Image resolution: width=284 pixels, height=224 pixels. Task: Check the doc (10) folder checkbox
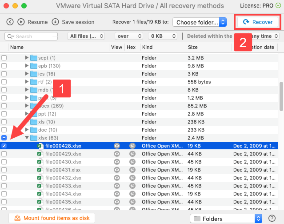tap(4, 130)
